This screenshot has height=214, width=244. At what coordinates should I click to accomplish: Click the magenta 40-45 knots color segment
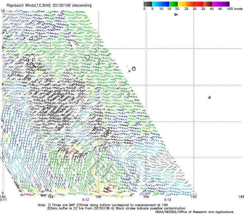pyautogui.click(x=216, y=4)
